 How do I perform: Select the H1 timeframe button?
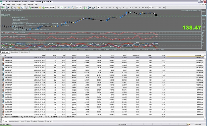(150, 8)
